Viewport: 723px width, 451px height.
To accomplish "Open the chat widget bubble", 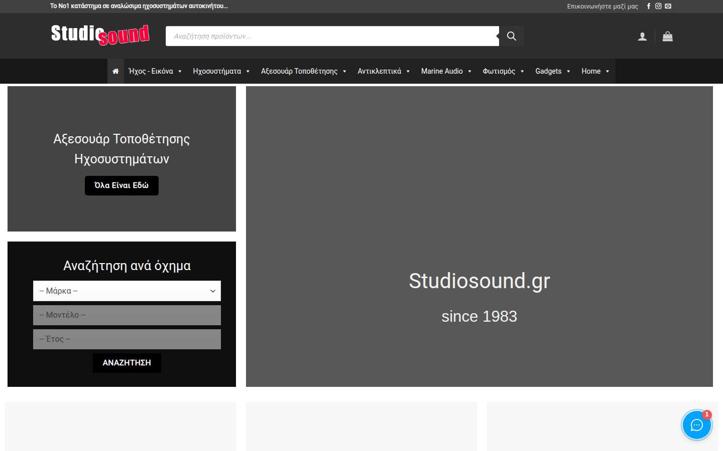I will 696,425.
